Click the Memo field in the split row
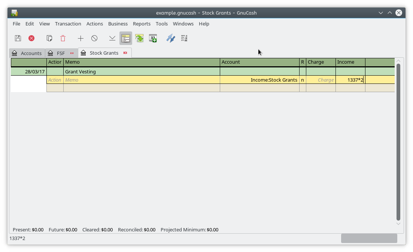This screenshot has height=252, width=413. click(142, 80)
